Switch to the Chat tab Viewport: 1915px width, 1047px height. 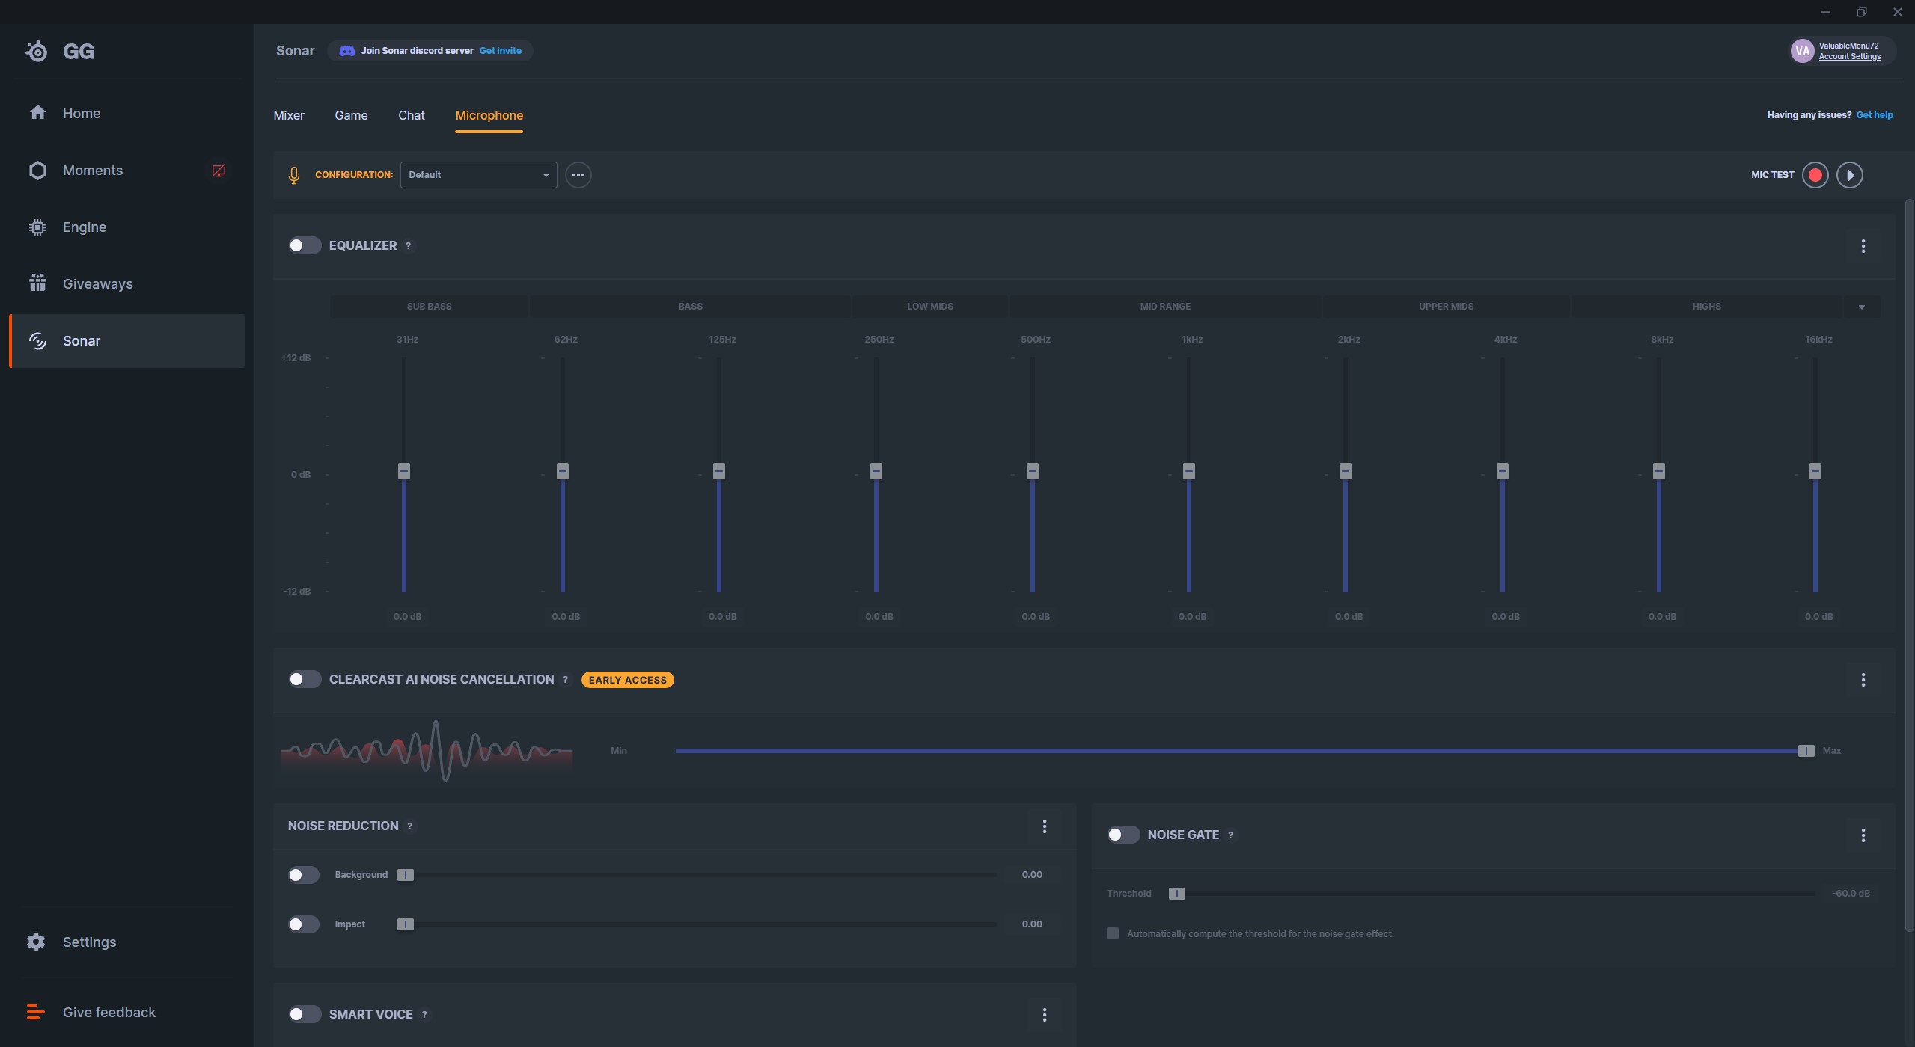click(x=411, y=115)
